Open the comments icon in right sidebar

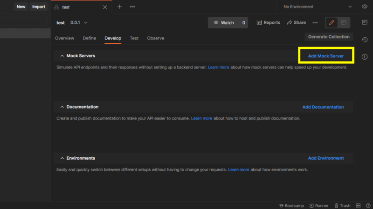365,22
